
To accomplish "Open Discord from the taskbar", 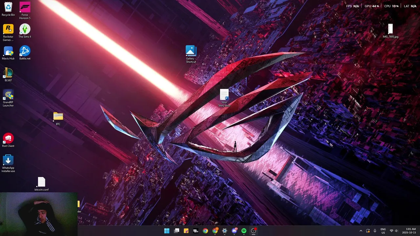I will (234, 231).
